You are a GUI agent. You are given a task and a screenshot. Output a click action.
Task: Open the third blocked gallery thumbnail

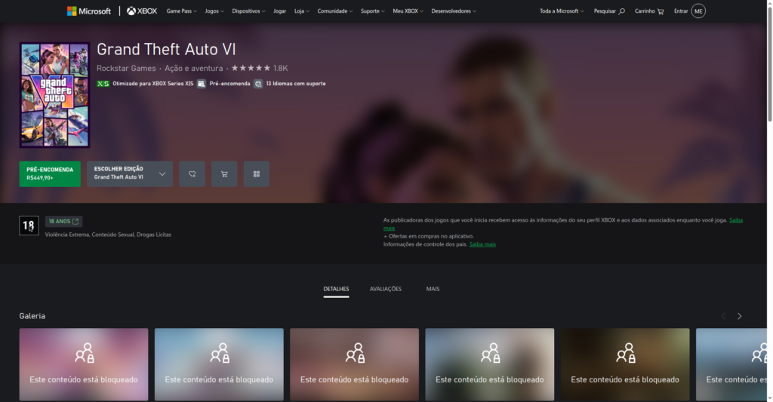pos(355,364)
